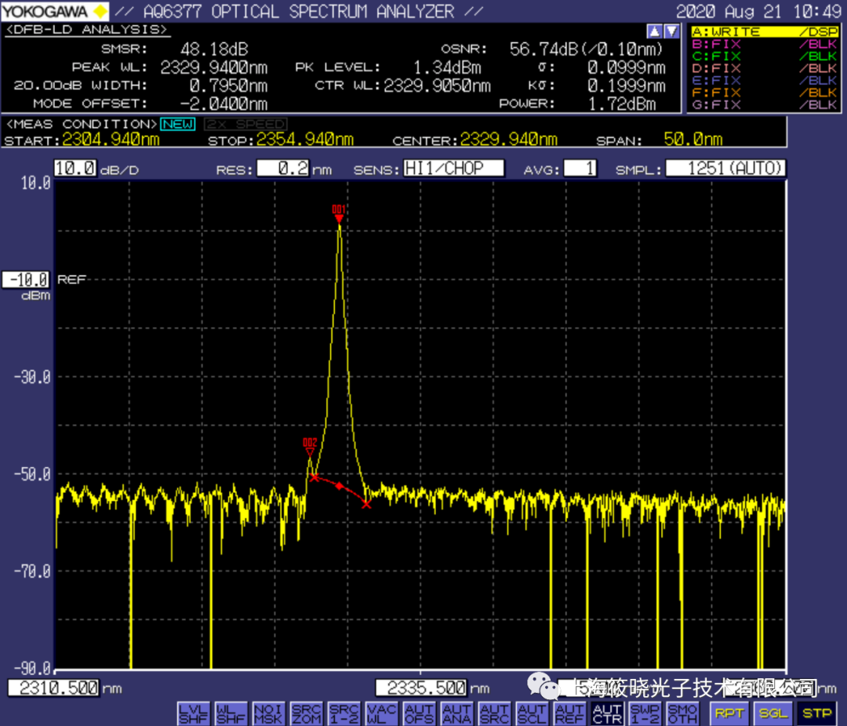Click the WL SHF wavelength shift icon
Viewport: 847px width, 726px height.
click(231, 713)
